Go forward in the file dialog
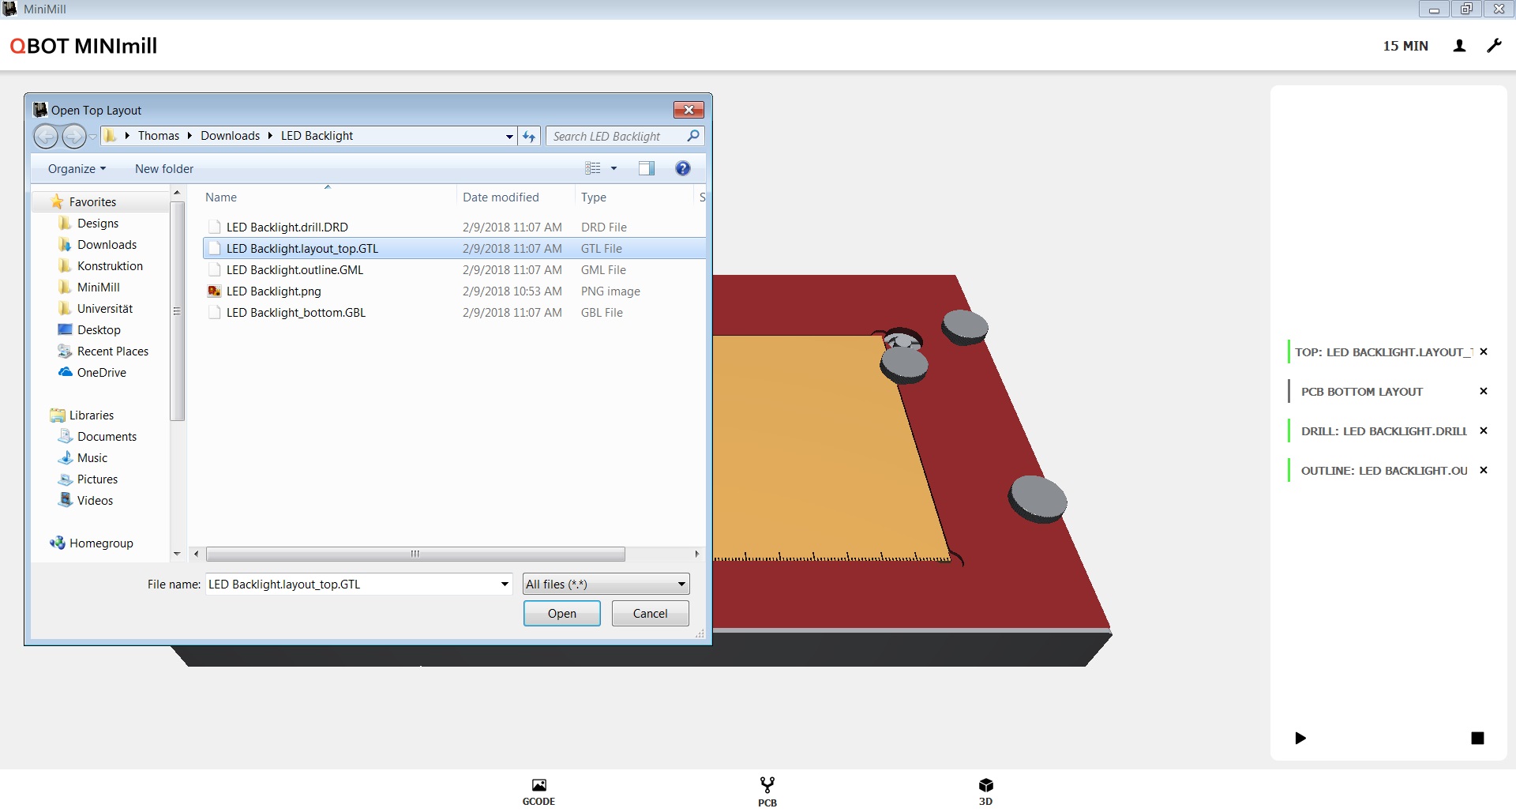Screen dimensions: 1516x812 coord(73,136)
